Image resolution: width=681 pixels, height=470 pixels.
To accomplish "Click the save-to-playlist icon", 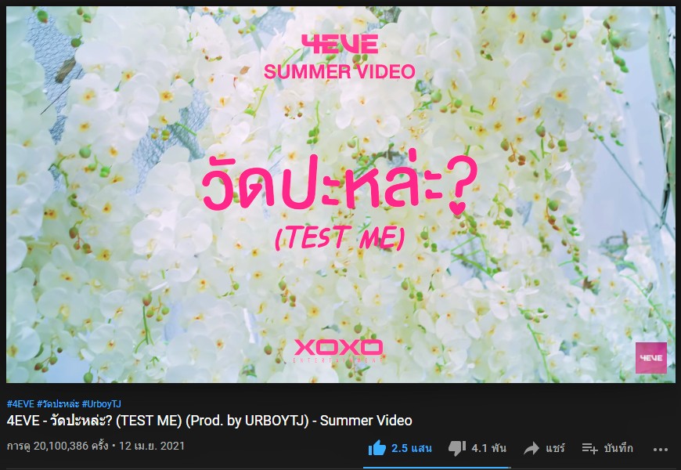I will click(x=589, y=448).
